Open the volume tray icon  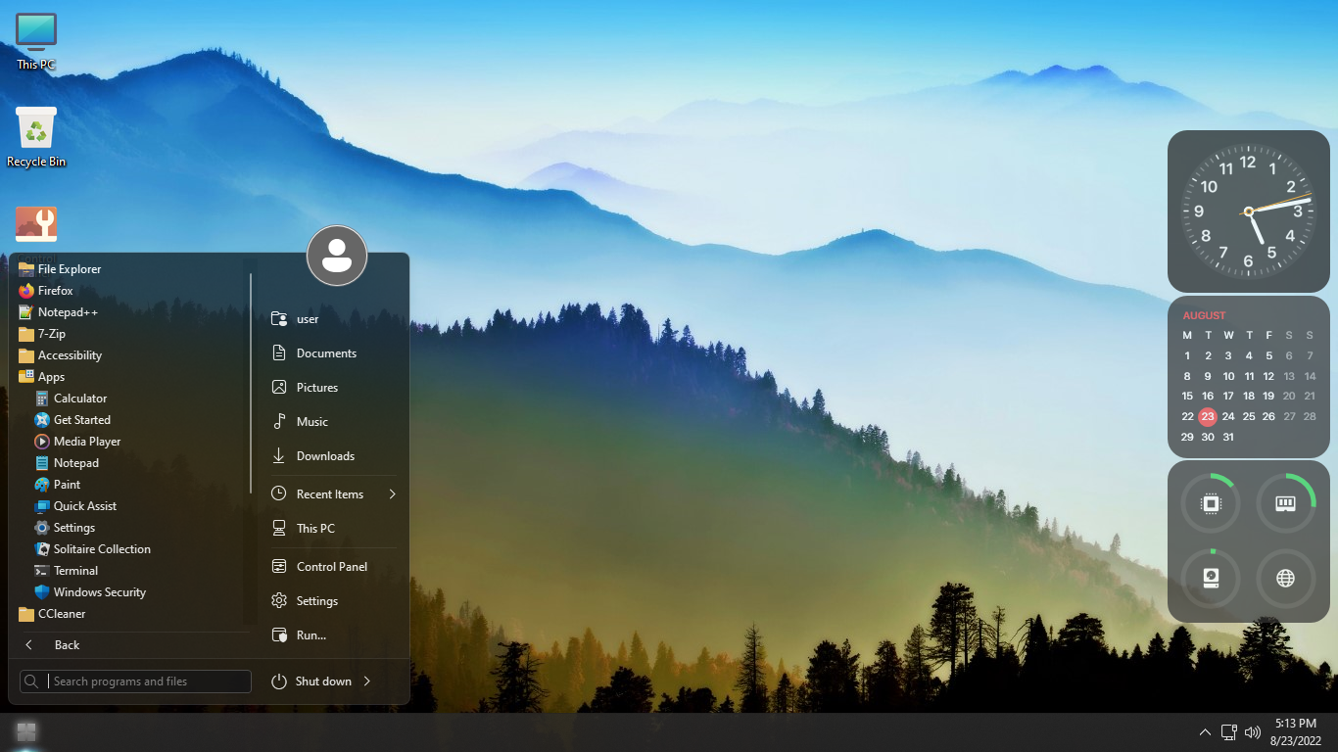click(1252, 732)
